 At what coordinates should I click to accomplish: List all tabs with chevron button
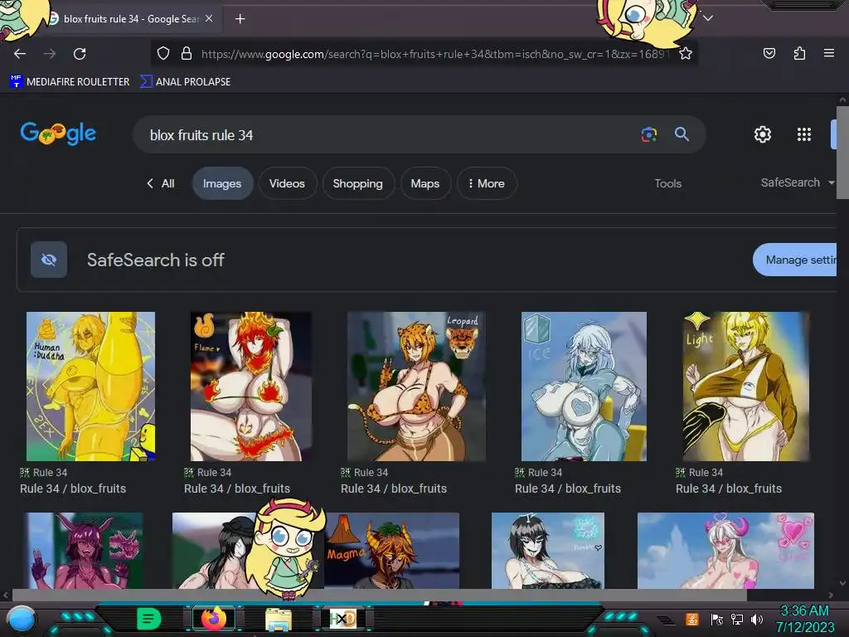pyautogui.click(x=708, y=18)
